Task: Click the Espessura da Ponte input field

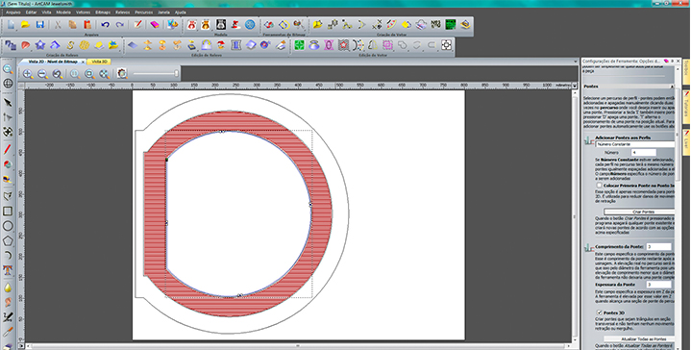Action: [x=659, y=285]
